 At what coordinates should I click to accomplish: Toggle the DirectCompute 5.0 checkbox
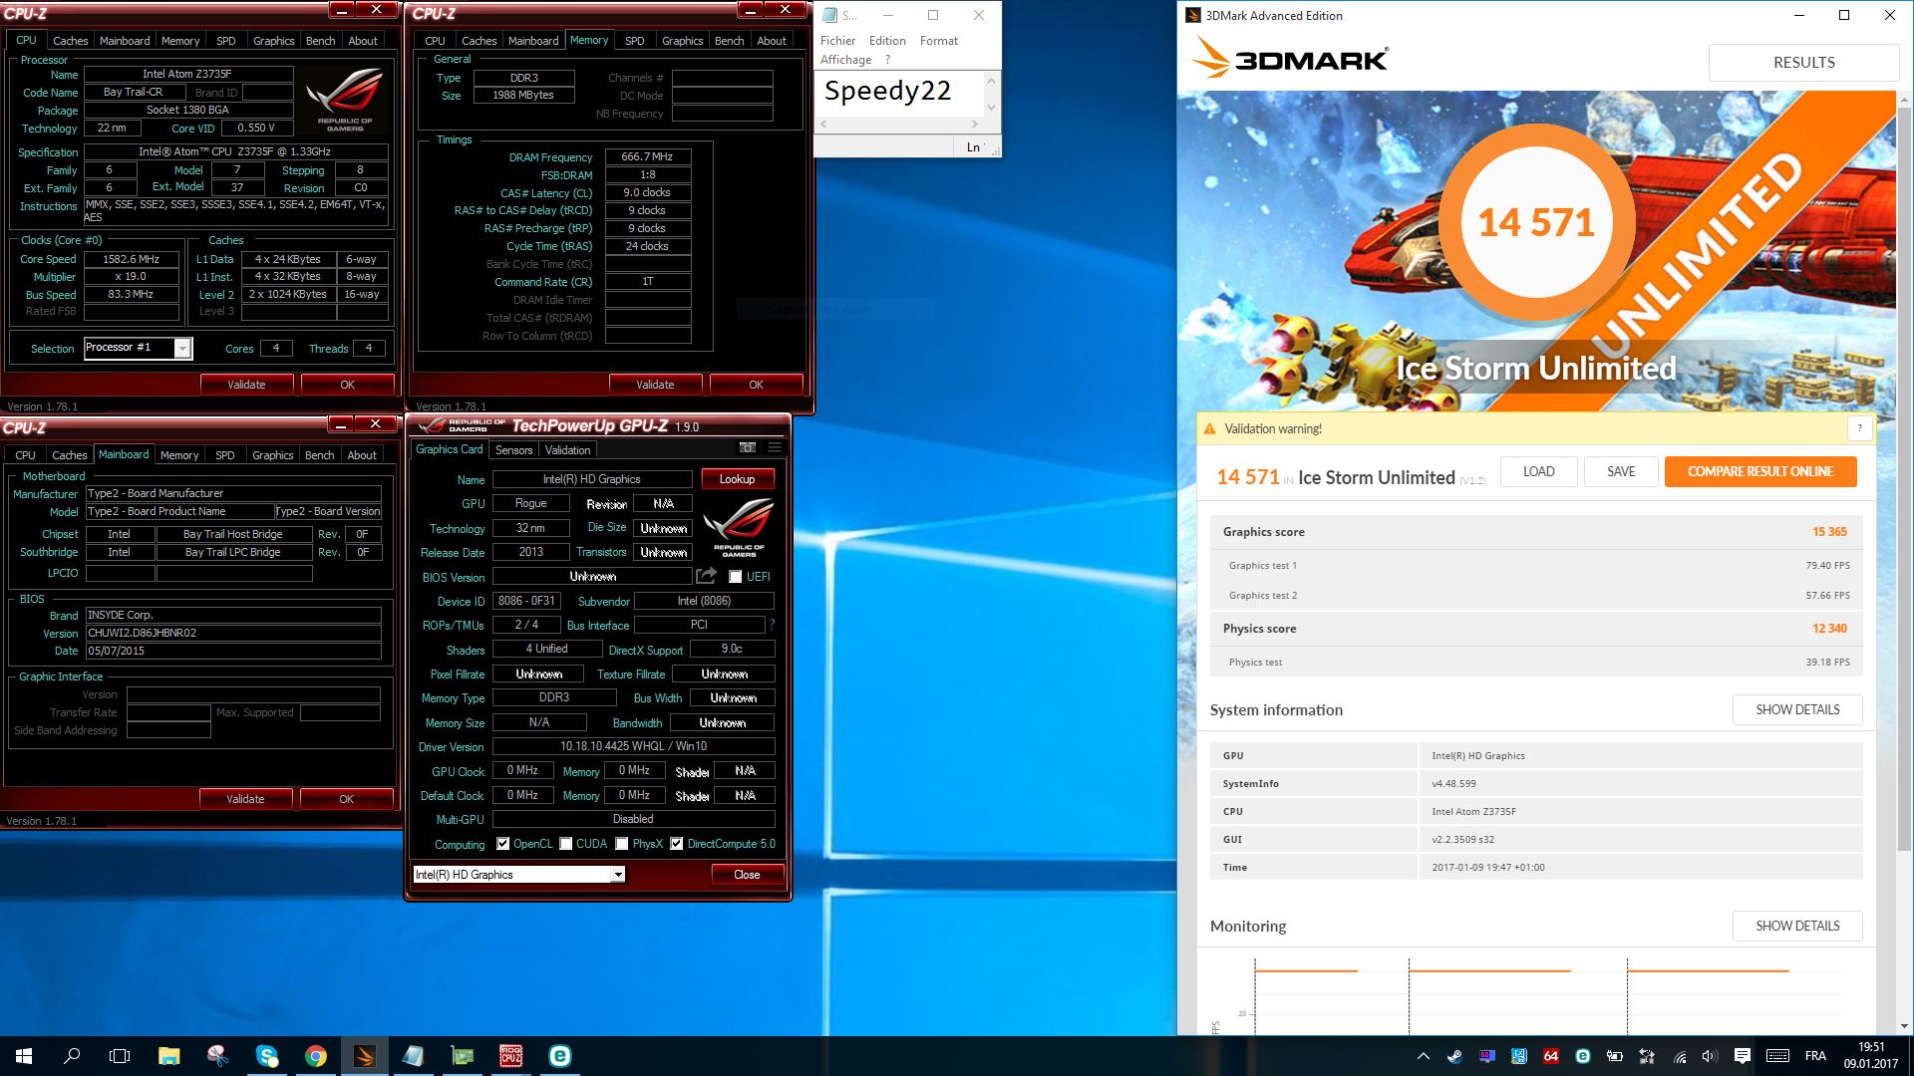pyautogui.click(x=677, y=844)
